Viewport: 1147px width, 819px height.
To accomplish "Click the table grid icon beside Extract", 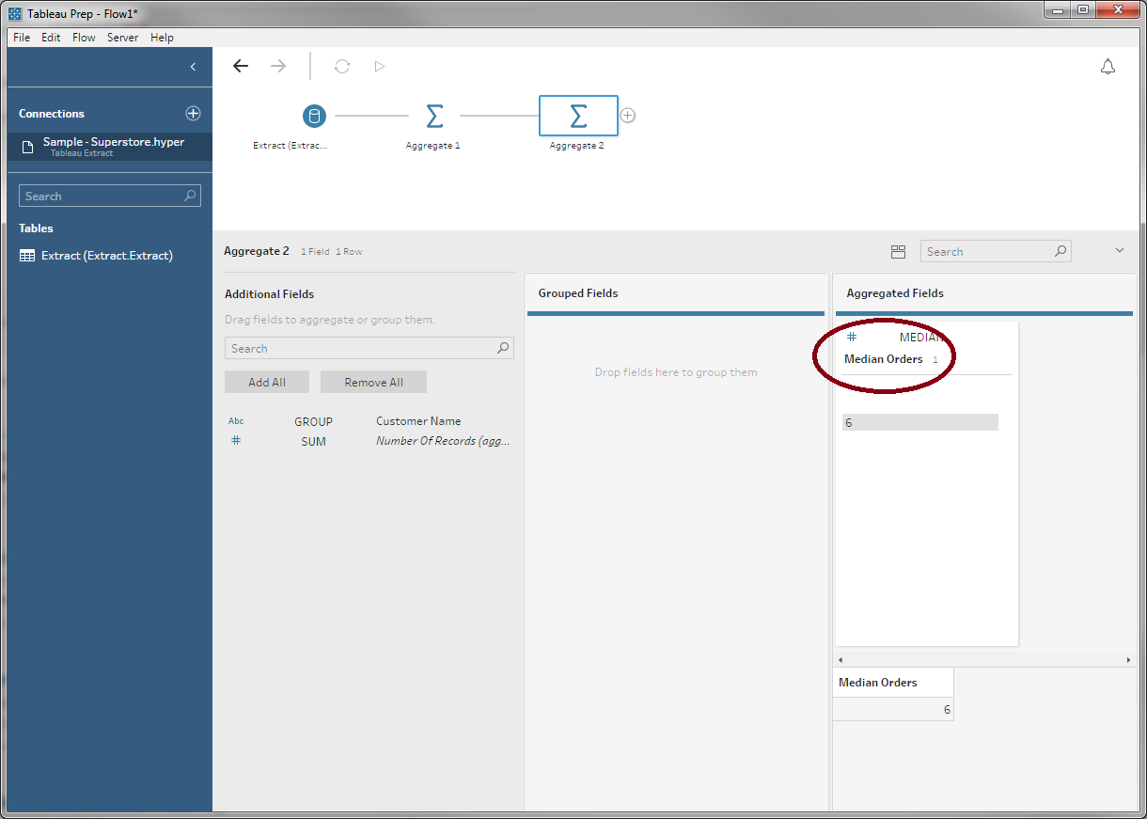I will [27, 256].
